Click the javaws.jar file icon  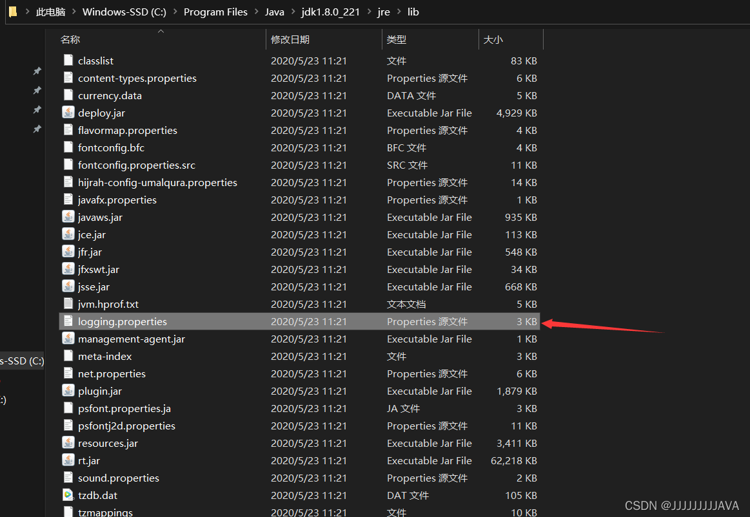(68, 217)
